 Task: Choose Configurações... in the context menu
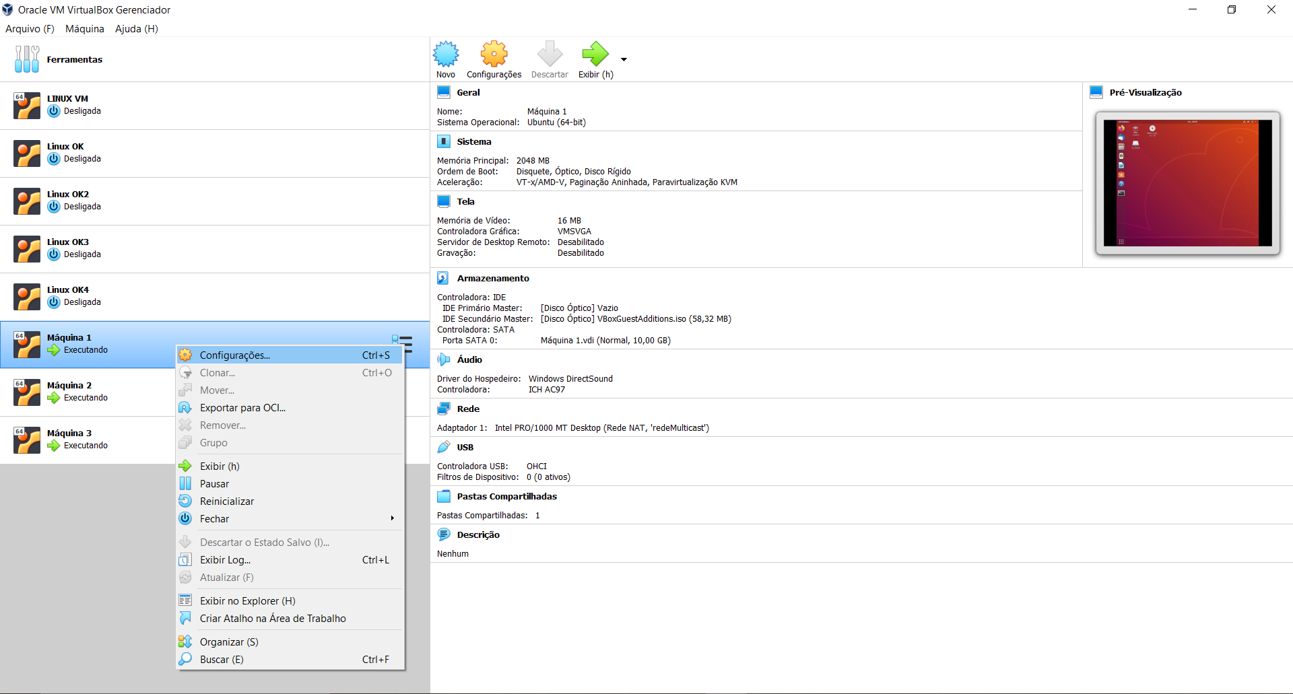pos(290,355)
